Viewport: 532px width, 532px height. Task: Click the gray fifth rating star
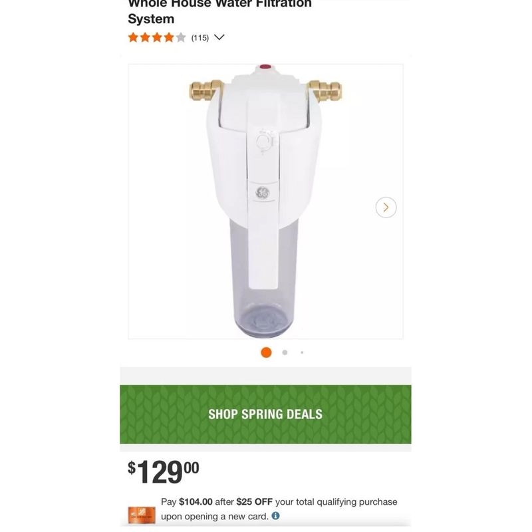coord(181,37)
